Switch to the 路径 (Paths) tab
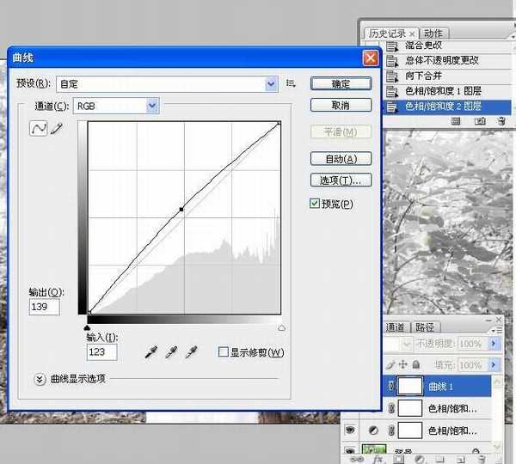 pyautogui.click(x=425, y=327)
